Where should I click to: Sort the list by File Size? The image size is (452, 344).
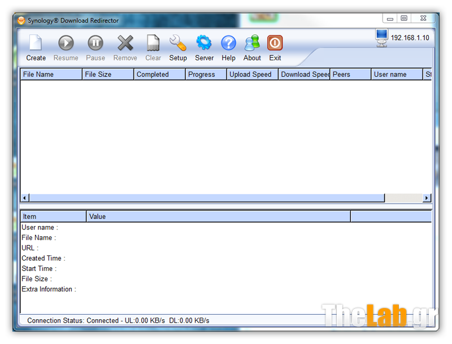[107, 74]
